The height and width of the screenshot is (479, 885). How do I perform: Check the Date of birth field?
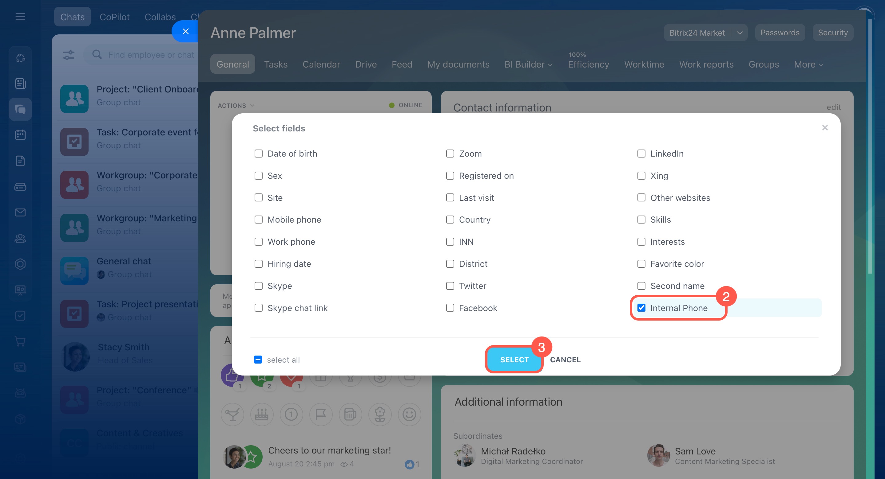[258, 154]
